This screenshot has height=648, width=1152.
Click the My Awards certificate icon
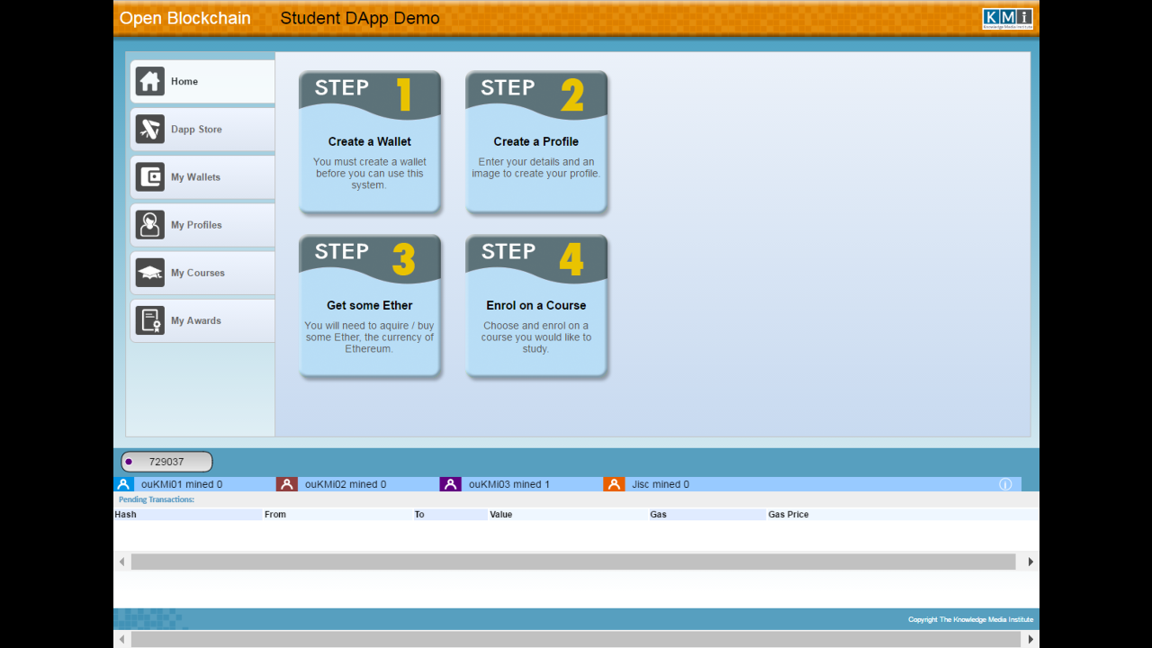150,320
